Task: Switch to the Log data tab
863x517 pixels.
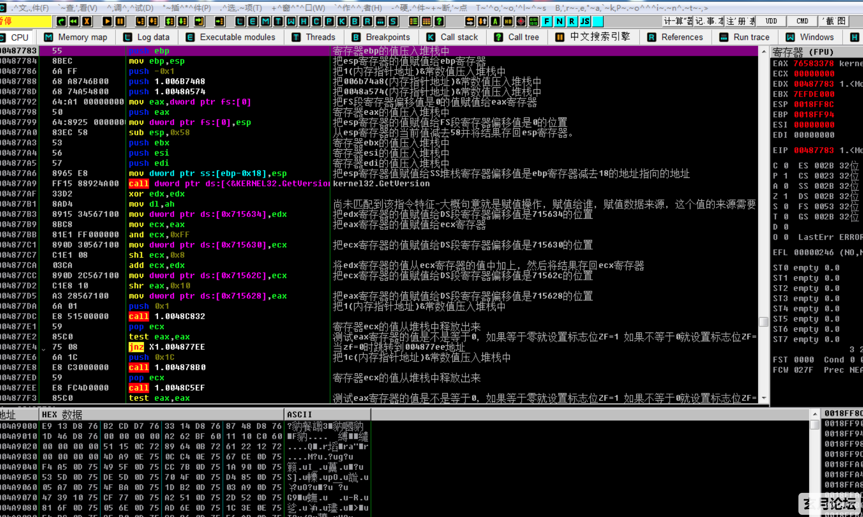Action: point(146,37)
